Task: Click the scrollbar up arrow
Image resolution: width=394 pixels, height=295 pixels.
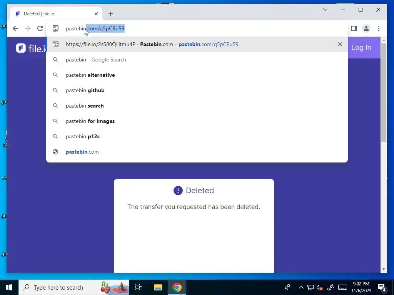Action: coord(384,40)
